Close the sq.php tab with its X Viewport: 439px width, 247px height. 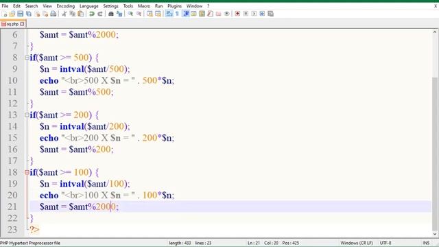(22, 24)
